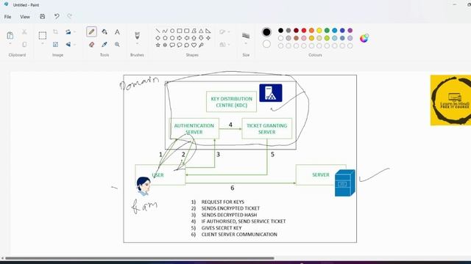Choose the Six-point star shape
Image resolution: width=471 pixels, height=264 pixels.
coord(165,45)
